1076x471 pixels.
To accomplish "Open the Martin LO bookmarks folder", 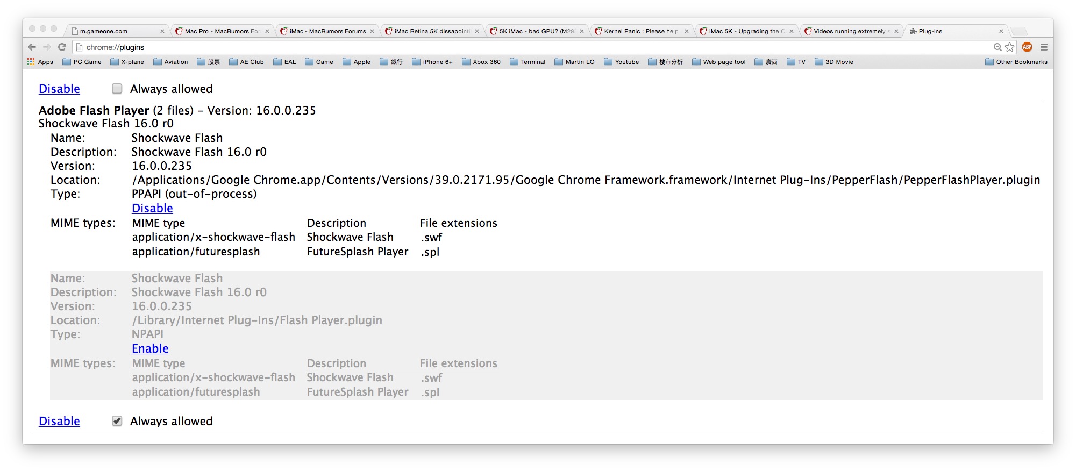I will tap(574, 62).
